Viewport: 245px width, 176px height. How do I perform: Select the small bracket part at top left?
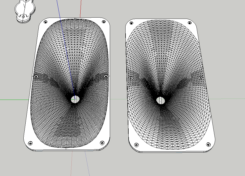pos(25,11)
